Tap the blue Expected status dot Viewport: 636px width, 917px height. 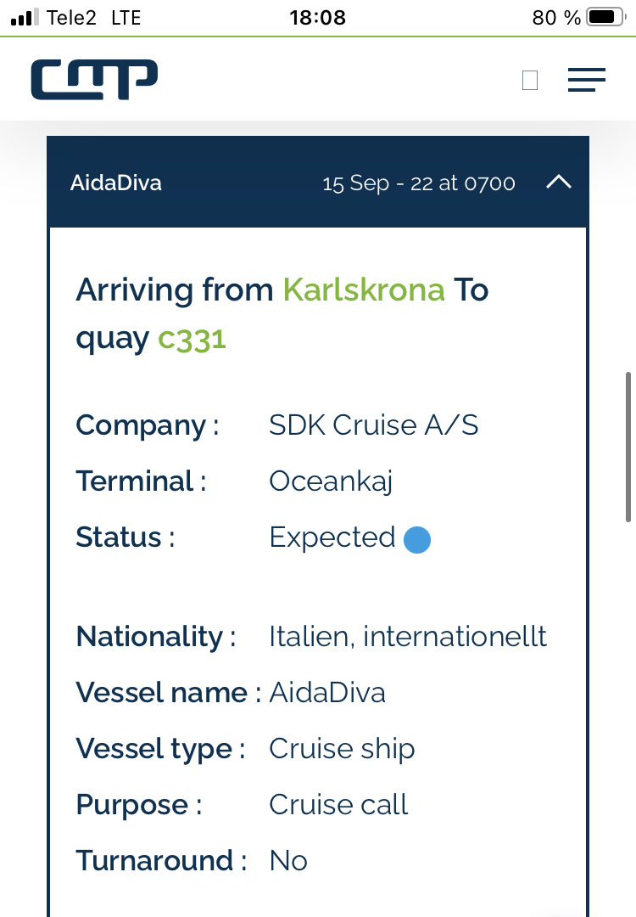click(x=417, y=539)
